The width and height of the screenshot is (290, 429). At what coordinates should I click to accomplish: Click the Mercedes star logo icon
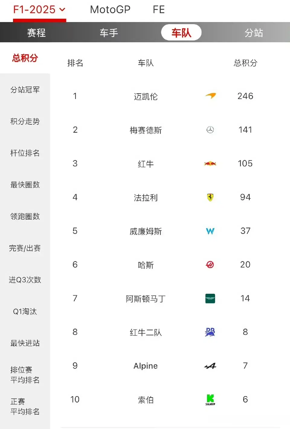210,130
